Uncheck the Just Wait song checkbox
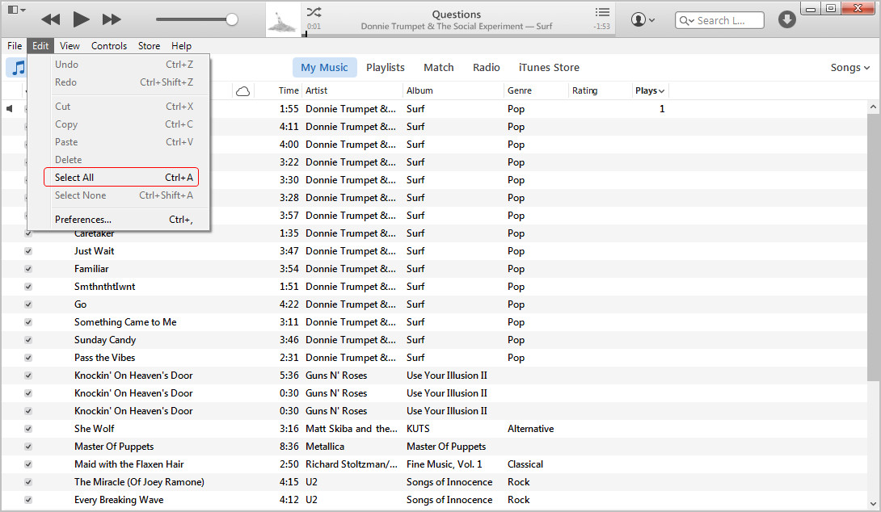Viewport: 881px width, 512px height. (x=28, y=251)
